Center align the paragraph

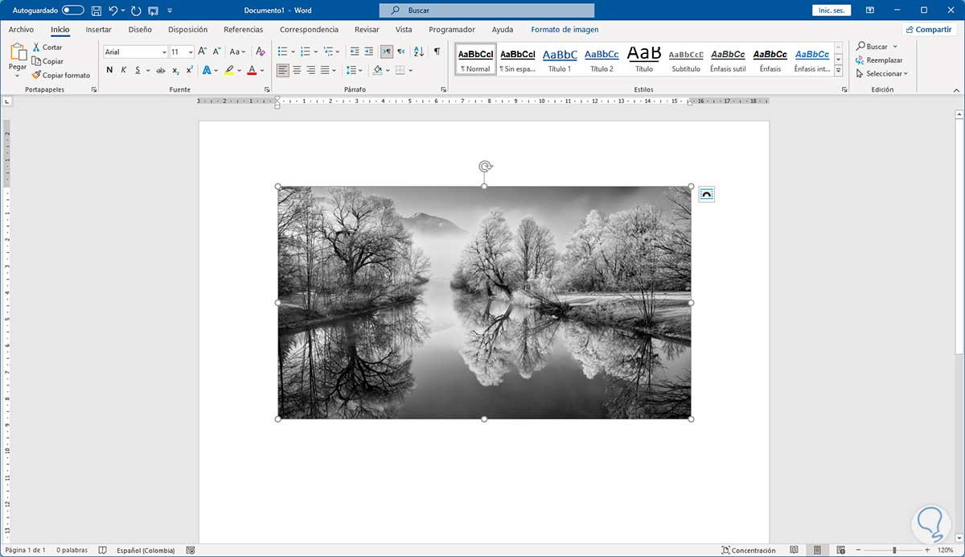point(297,70)
